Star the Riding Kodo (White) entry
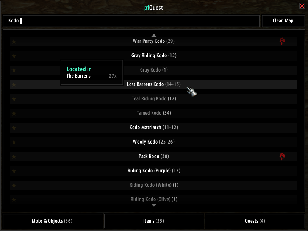Viewport: 308px width, 231px height. point(14,185)
